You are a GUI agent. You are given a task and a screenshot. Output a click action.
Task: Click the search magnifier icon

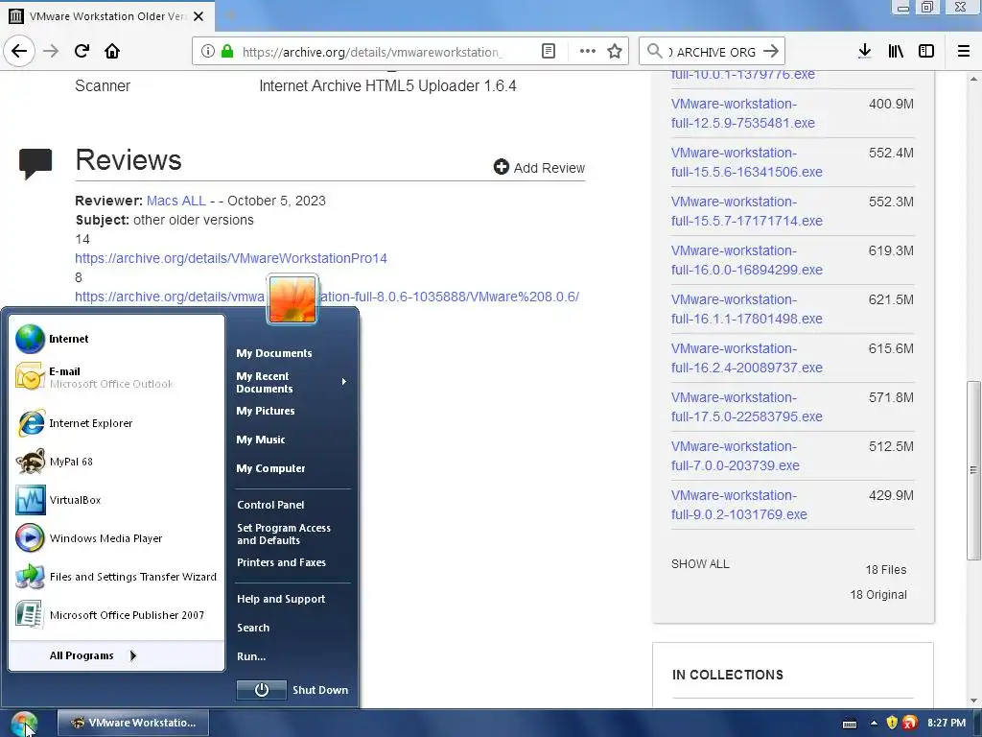tap(654, 52)
